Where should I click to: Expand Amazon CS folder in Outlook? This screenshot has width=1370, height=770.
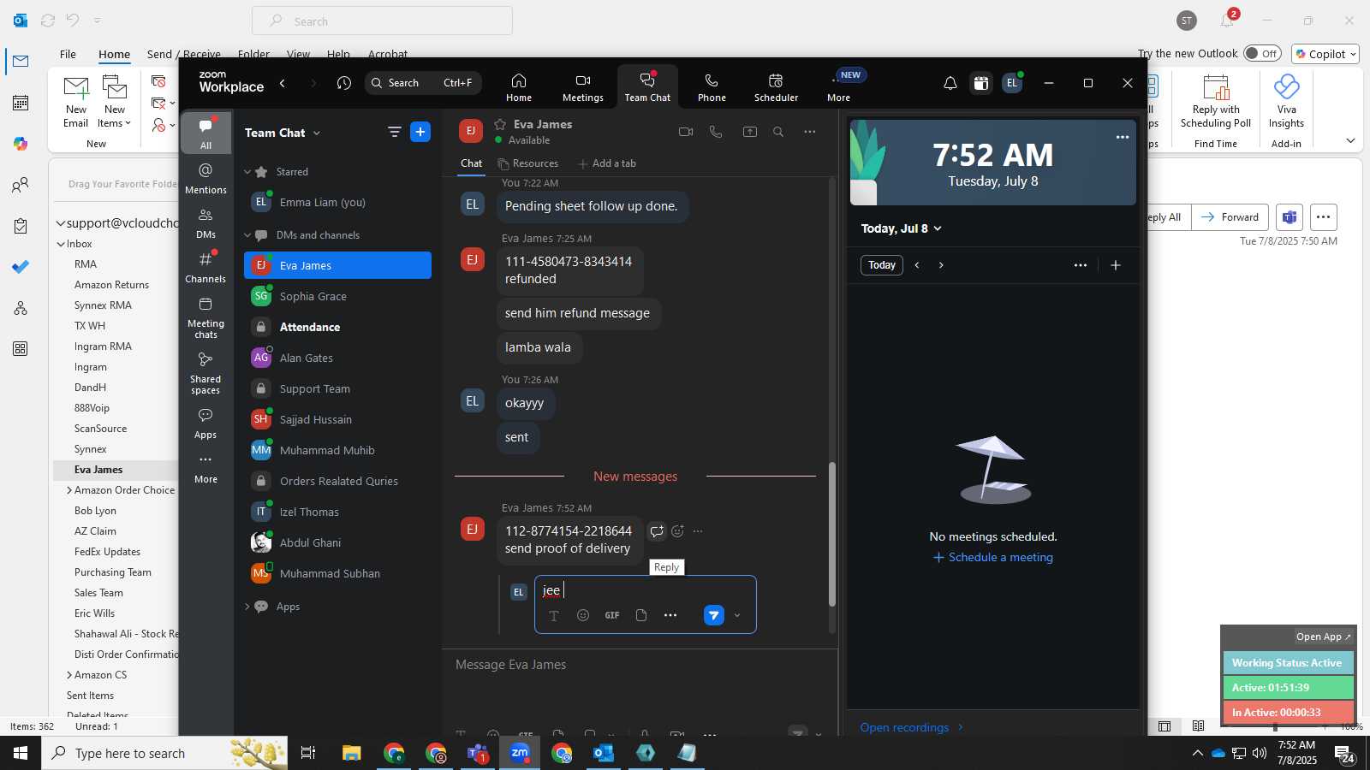(69, 675)
